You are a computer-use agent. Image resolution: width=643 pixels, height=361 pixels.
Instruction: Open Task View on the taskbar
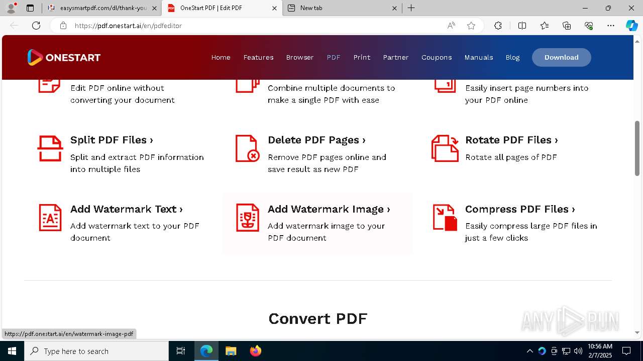(x=181, y=351)
